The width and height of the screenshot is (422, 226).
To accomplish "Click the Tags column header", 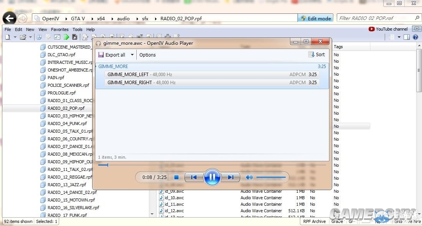I will (351, 47).
